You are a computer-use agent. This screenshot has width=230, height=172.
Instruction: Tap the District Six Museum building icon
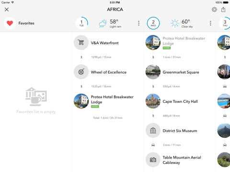[x=153, y=130]
